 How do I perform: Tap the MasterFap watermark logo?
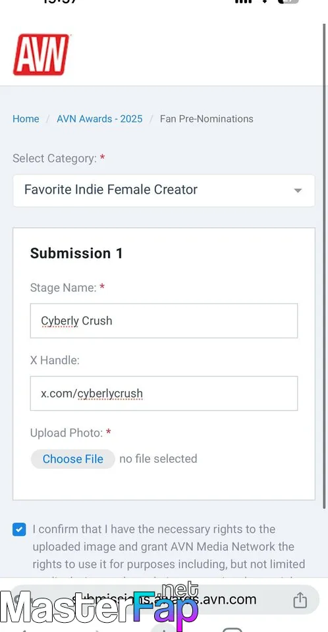click(99, 604)
